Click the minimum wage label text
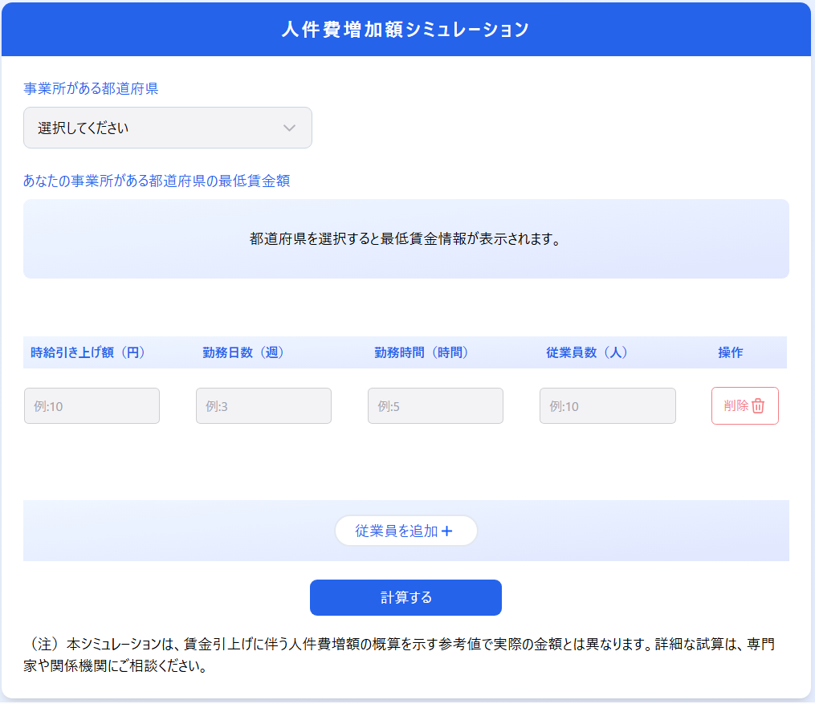The image size is (815, 704). tap(156, 181)
